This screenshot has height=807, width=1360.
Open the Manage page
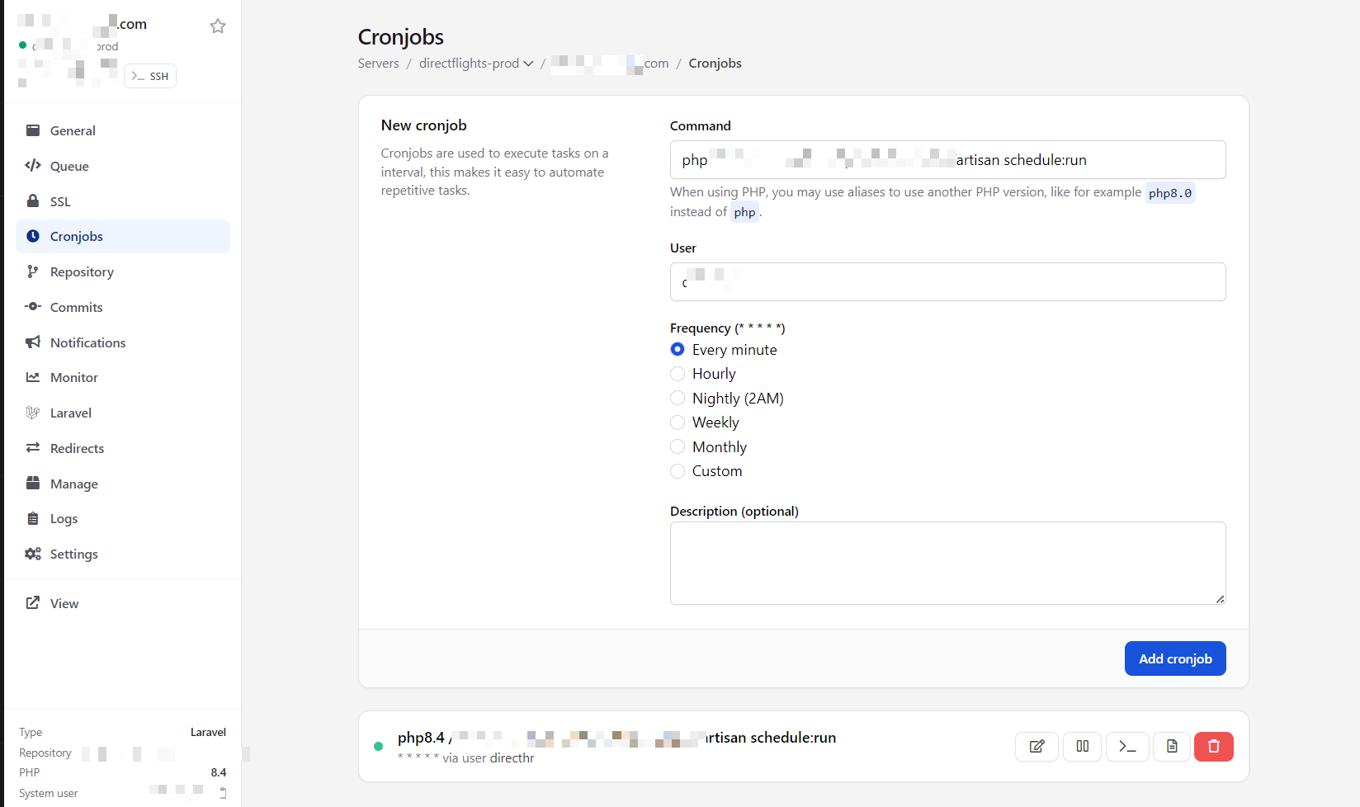click(123, 484)
